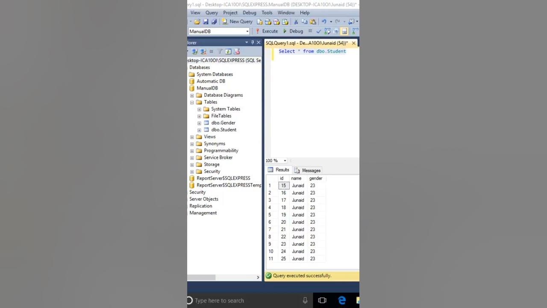Screen dimensions: 547x308
Task: Expand the Service Broker node
Action: pyautogui.click(x=192, y=158)
